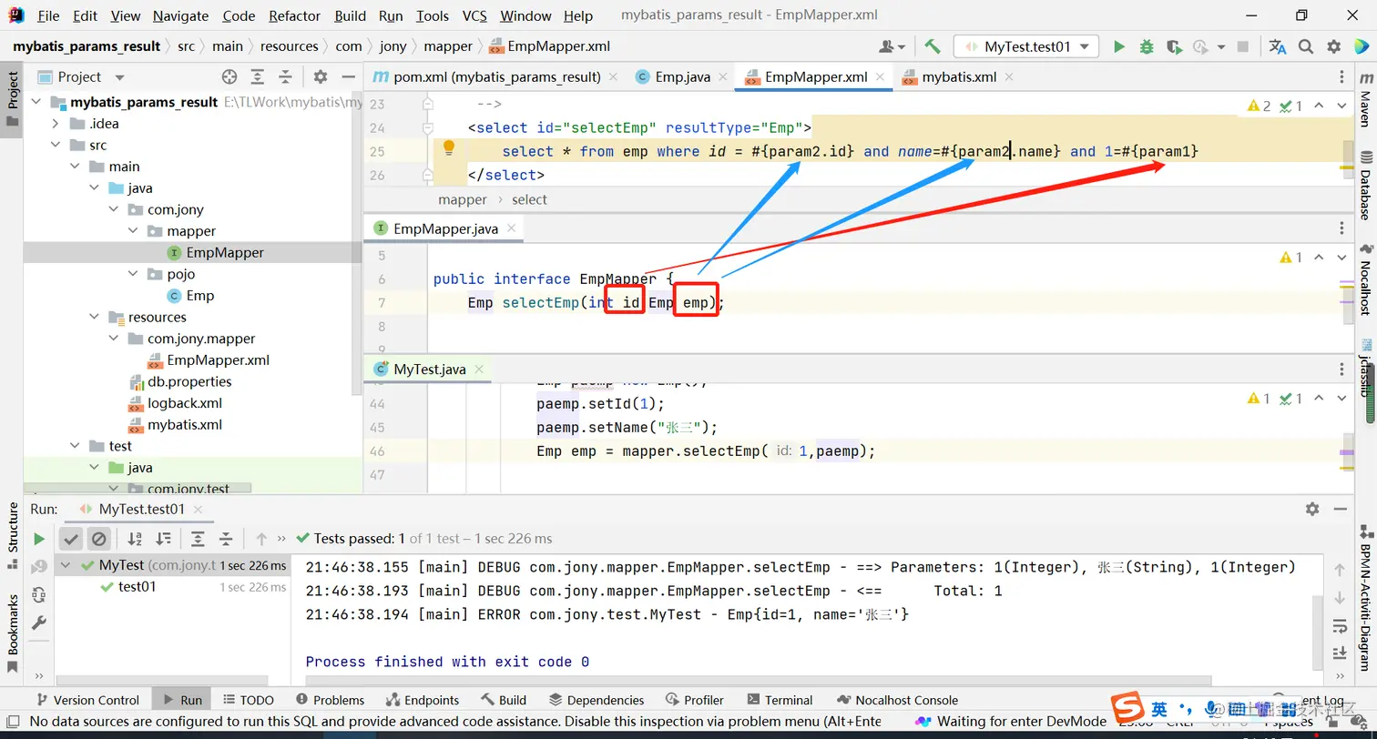The image size is (1377, 739).
Task: Open Project panel options gear
Action: pyautogui.click(x=321, y=77)
